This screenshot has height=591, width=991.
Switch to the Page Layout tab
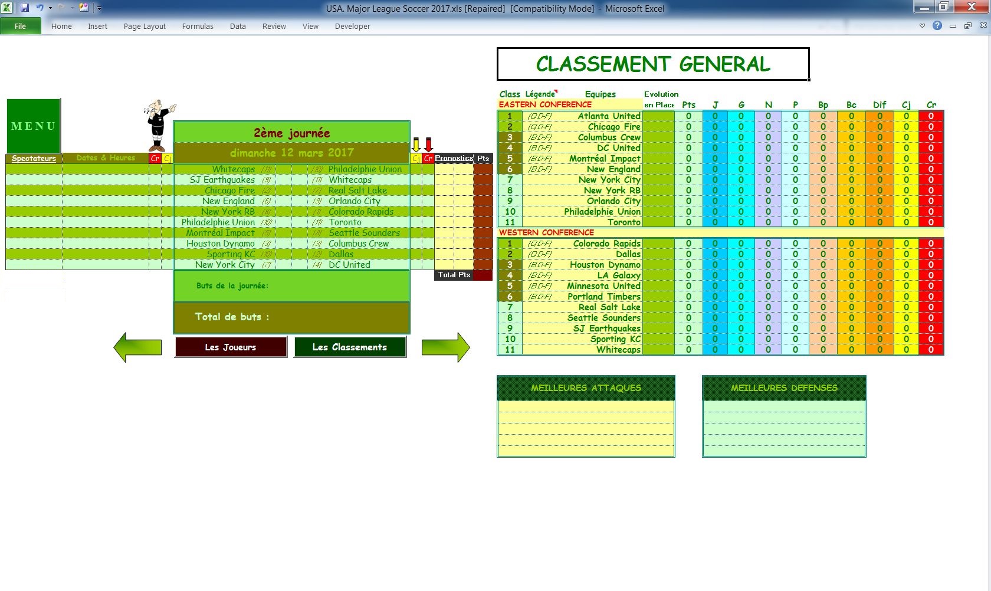145,26
